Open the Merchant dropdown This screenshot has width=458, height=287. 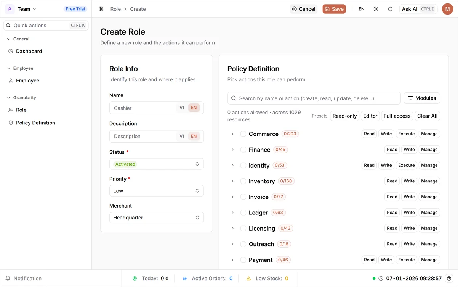point(157,218)
